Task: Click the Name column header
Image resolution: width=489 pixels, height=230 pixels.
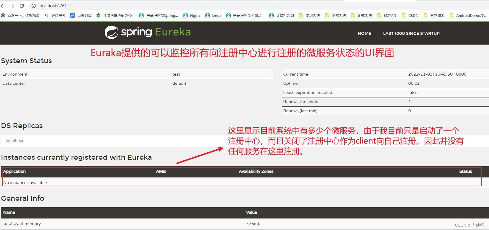Action: tap(9, 212)
